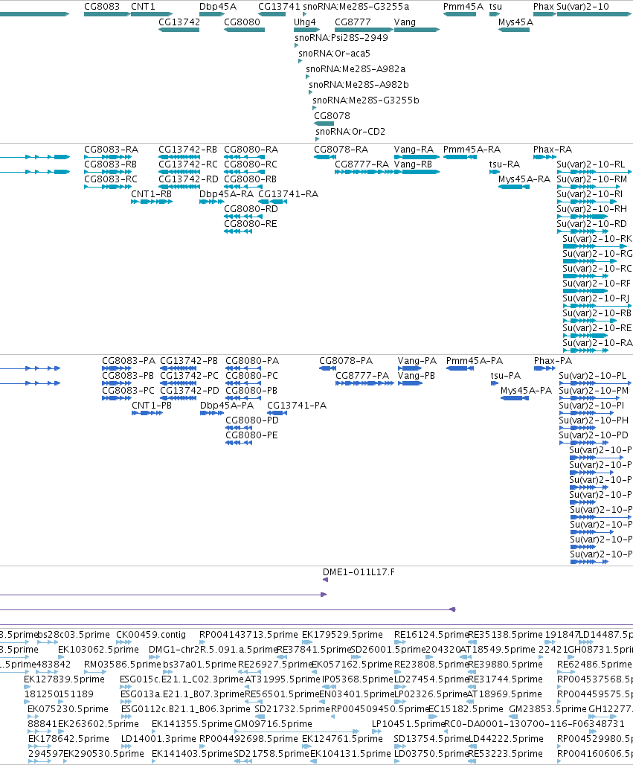The width and height of the screenshot is (633, 765).
Task: Click the CG13742 gene label
Action: tap(179, 22)
